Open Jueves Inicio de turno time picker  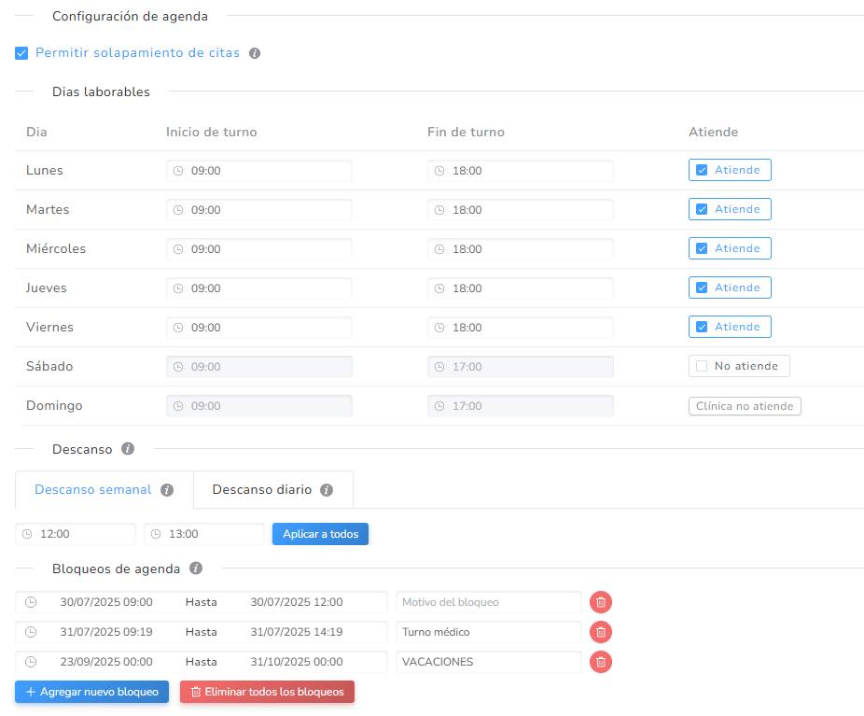pos(259,288)
